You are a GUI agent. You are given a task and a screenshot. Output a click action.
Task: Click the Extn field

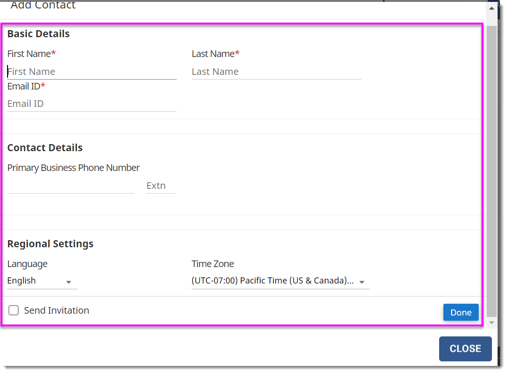(160, 185)
